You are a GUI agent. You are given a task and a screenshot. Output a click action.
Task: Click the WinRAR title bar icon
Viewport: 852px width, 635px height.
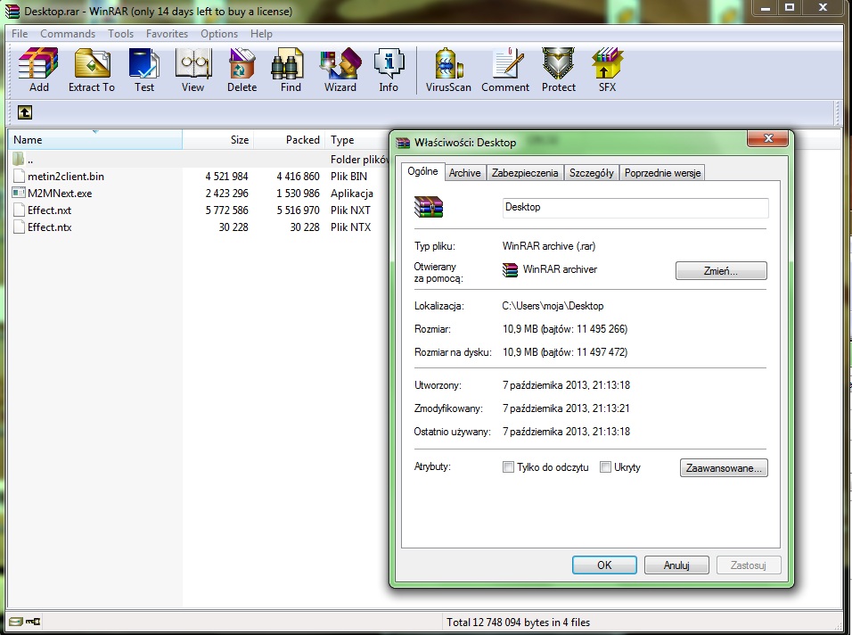coord(12,11)
